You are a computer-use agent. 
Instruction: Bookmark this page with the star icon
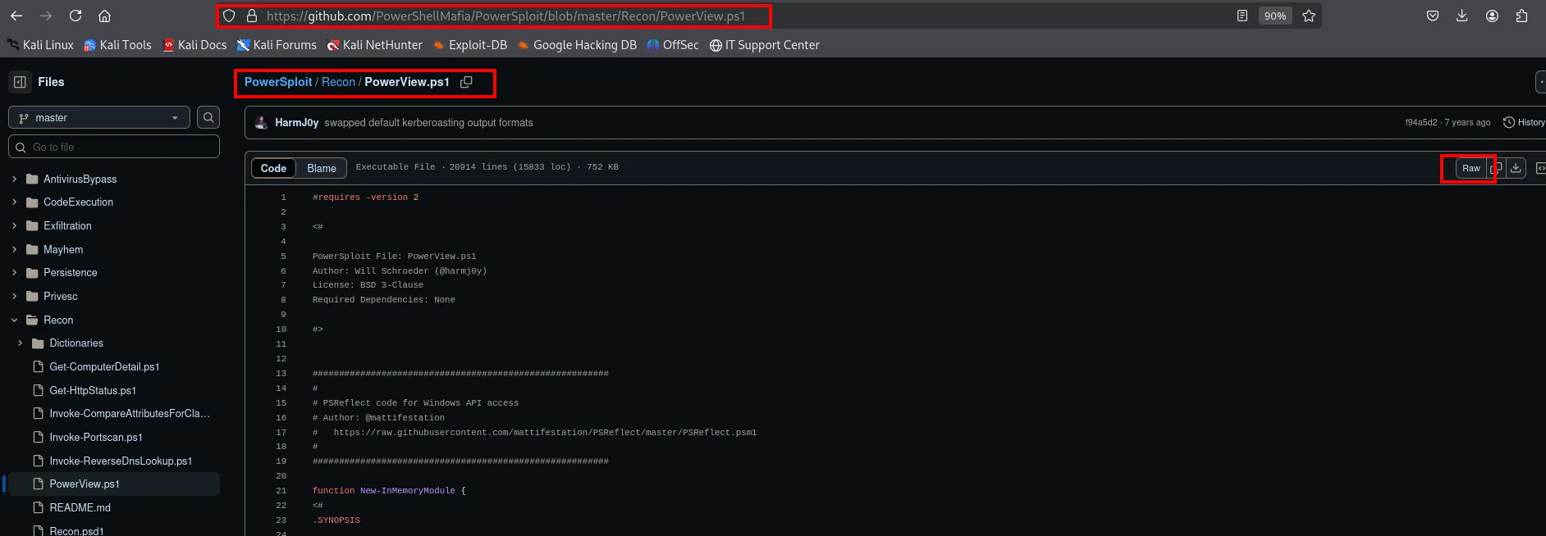coord(1309,16)
